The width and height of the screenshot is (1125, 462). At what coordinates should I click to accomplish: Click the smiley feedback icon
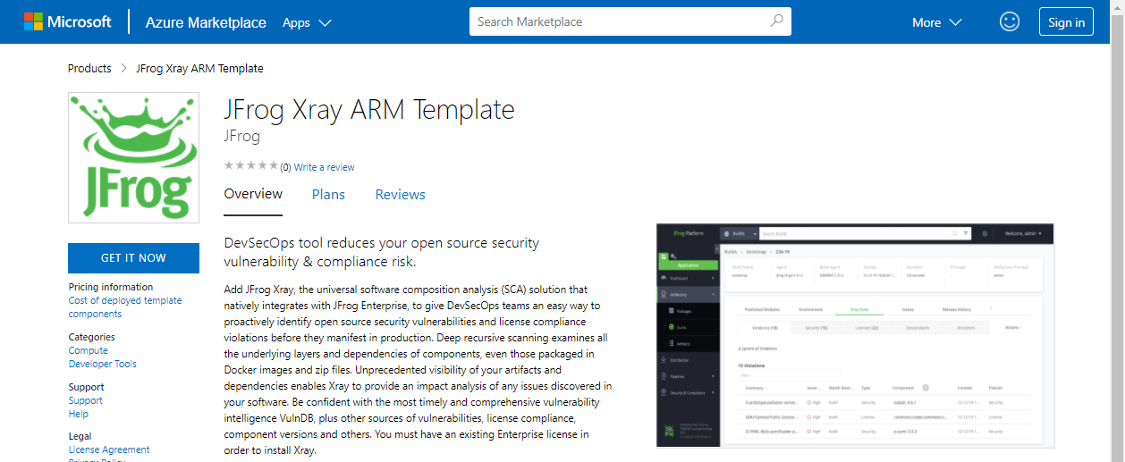(1010, 21)
